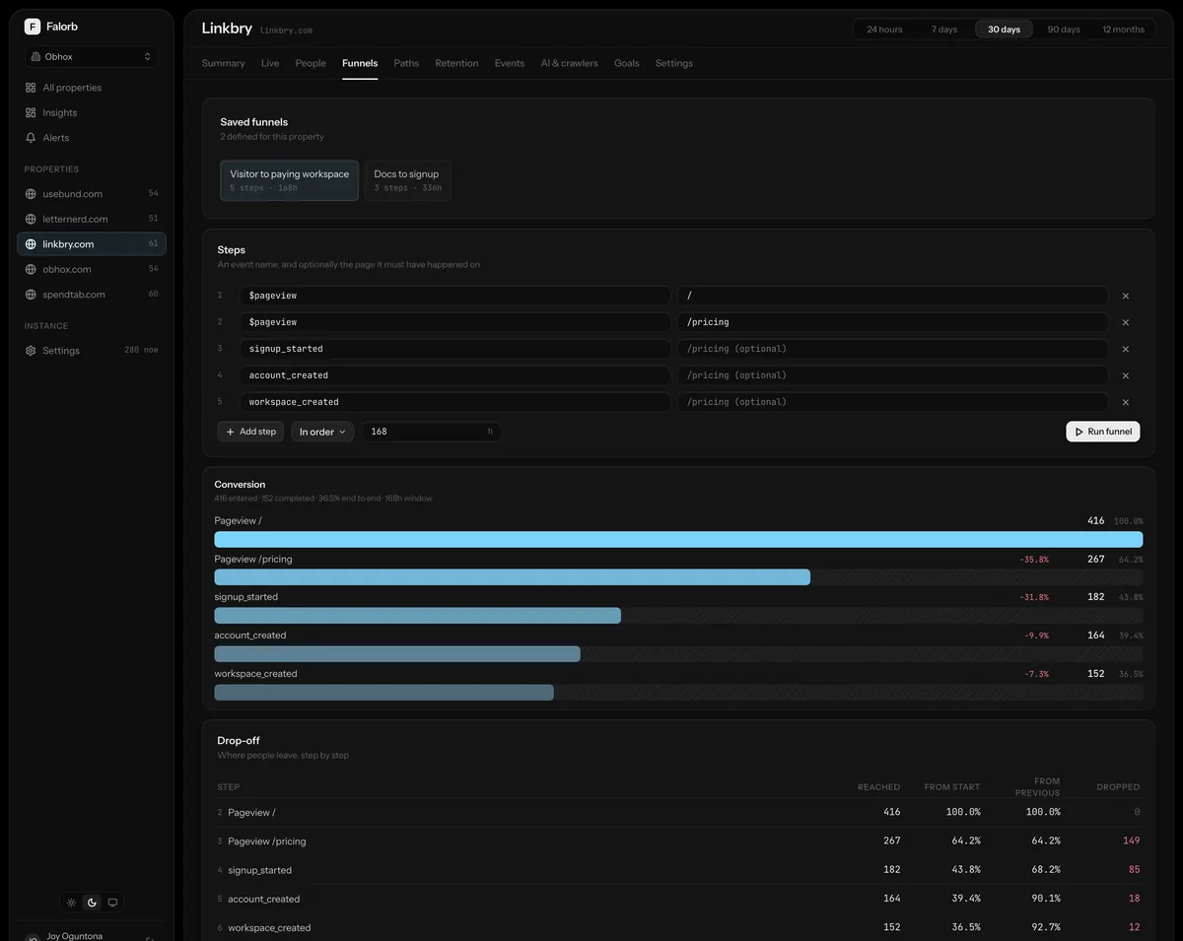Viewport: 1183px width, 941px height.
Task: Edit the signup_started event name field
Action: (455, 349)
